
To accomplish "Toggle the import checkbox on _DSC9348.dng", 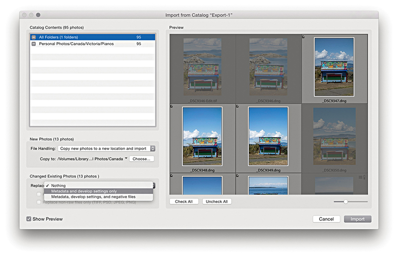I will coord(171,106).
